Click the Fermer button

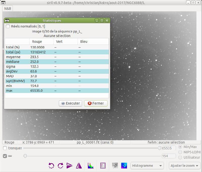pos(96,103)
